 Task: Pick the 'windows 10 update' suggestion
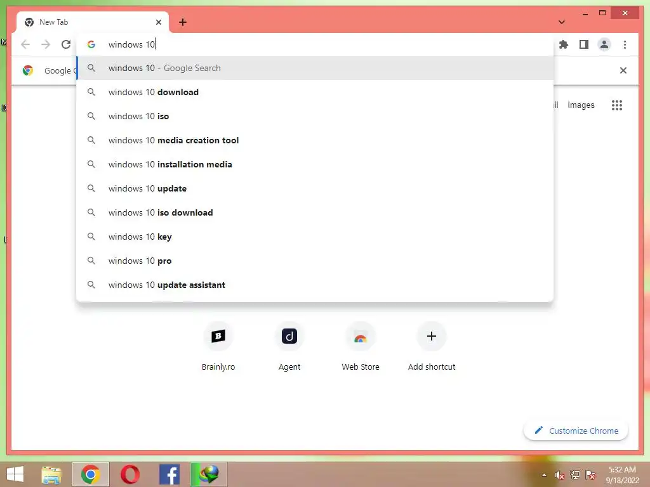tap(315, 188)
